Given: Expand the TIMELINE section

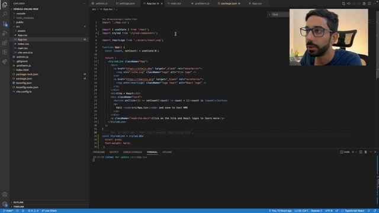Looking at the screenshot, I should (18, 206).
